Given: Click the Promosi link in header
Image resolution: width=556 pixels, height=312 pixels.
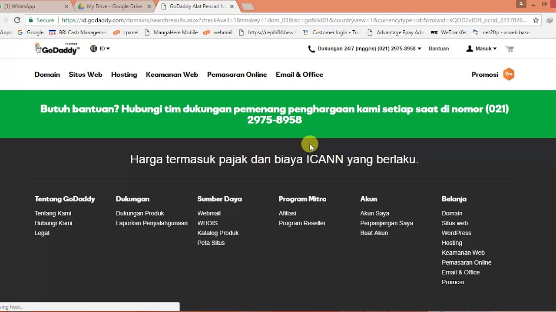Looking at the screenshot, I should [485, 75].
